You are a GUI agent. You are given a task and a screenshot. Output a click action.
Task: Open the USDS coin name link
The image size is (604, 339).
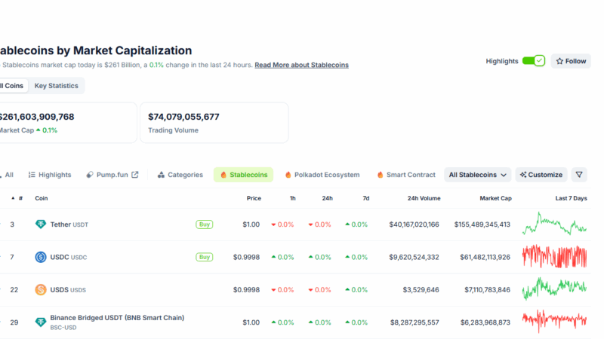click(68, 290)
